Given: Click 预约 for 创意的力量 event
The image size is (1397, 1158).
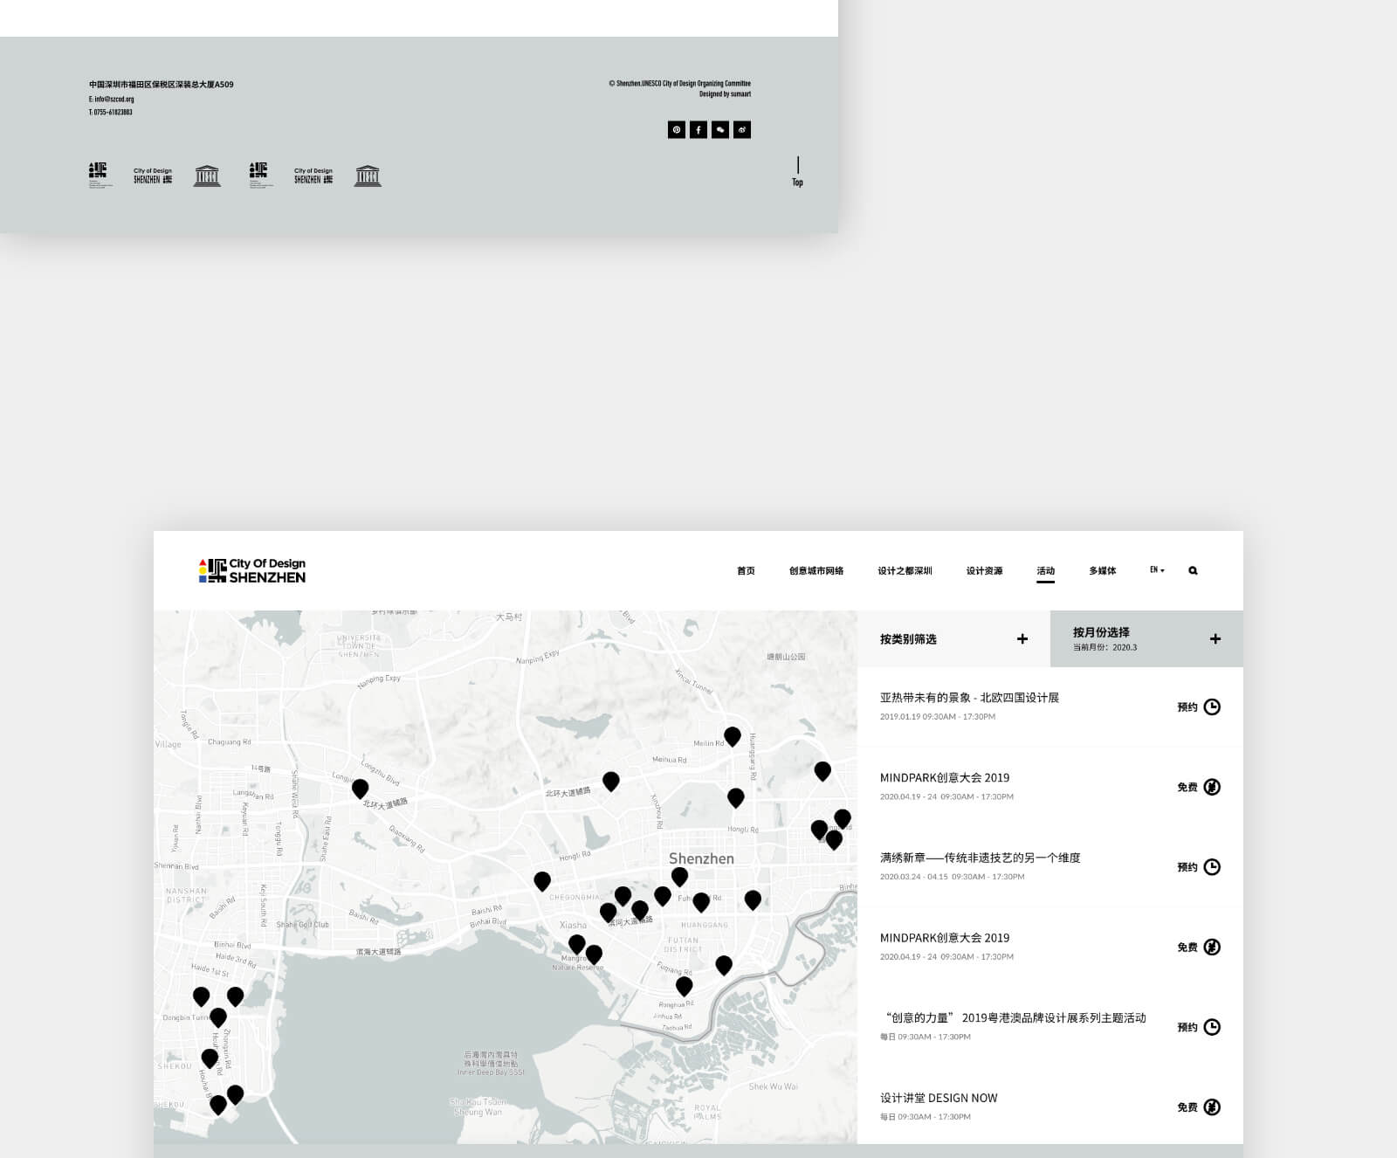Looking at the screenshot, I should point(1187,1028).
